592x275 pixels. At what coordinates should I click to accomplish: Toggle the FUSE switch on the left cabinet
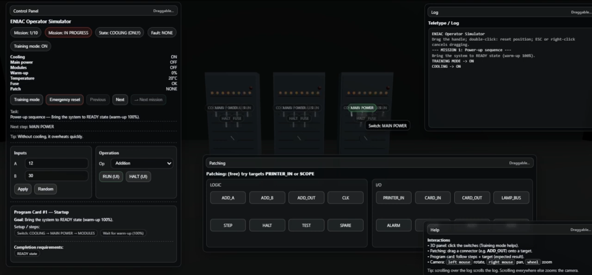[x=237, y=118]
